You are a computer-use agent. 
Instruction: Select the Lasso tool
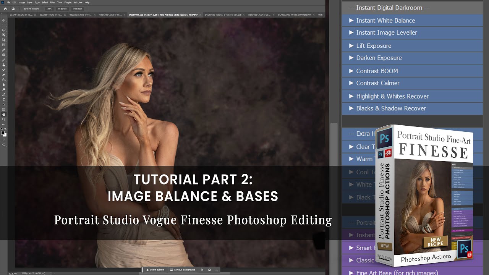4,30
